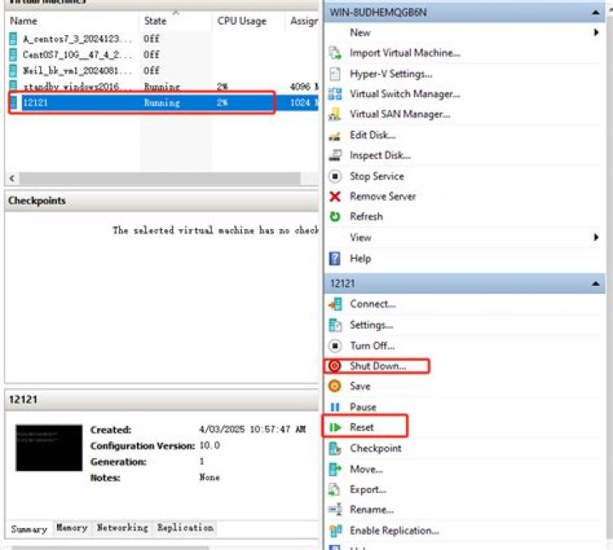Click the Import Virtual Machine icon
613x550 pixels.
335,53
